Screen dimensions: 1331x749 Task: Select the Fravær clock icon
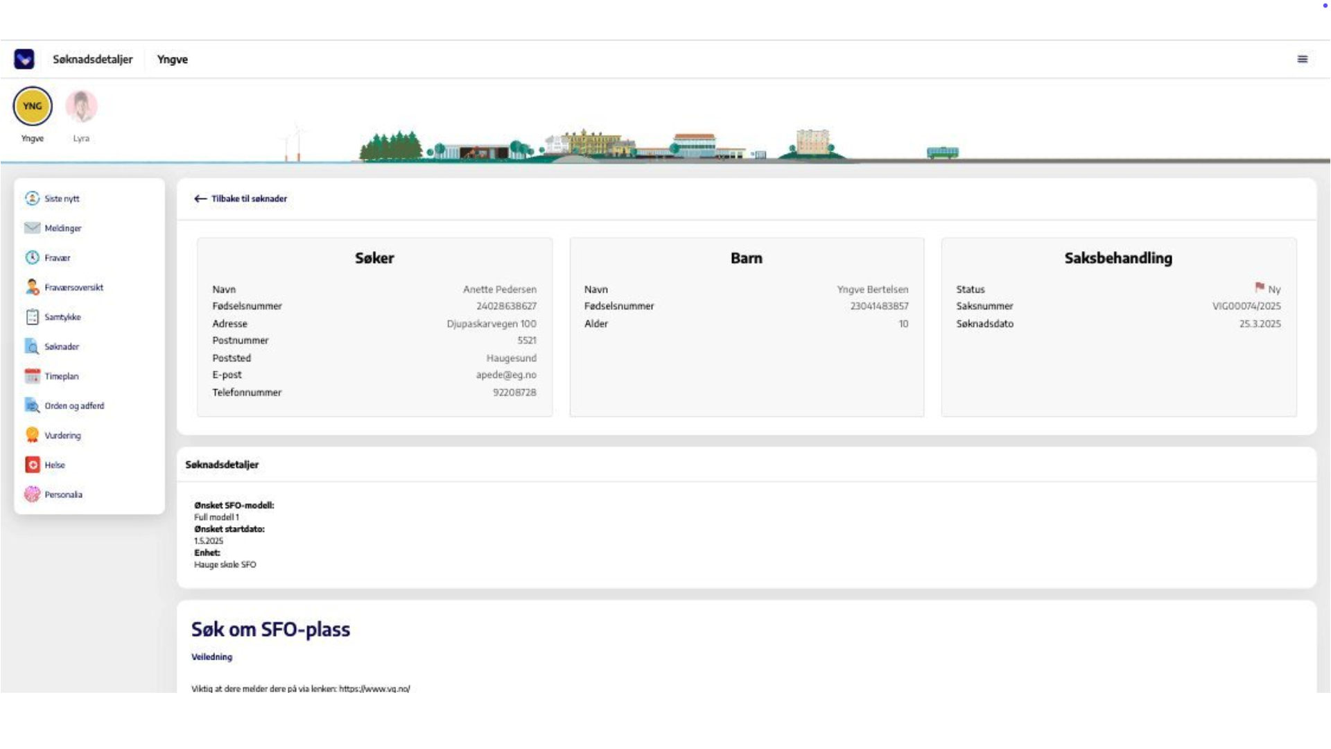32,257
